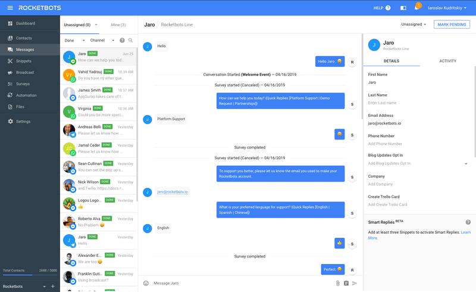This screenshot has height=292, width=476.
Task: Click the Add Phone Number field
Action: (418, 144)
